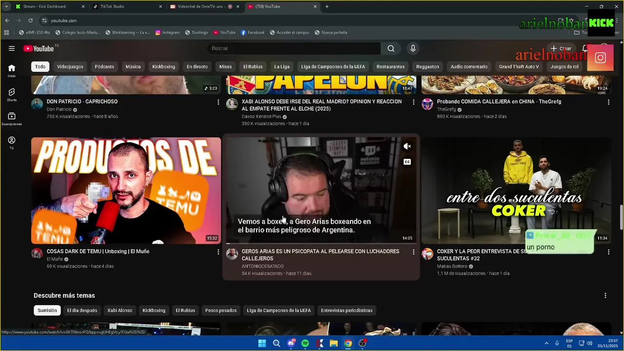Open the Duolingo bookmark
The width and height of the screenshot is (624, 351).
(x=196, y=33)
